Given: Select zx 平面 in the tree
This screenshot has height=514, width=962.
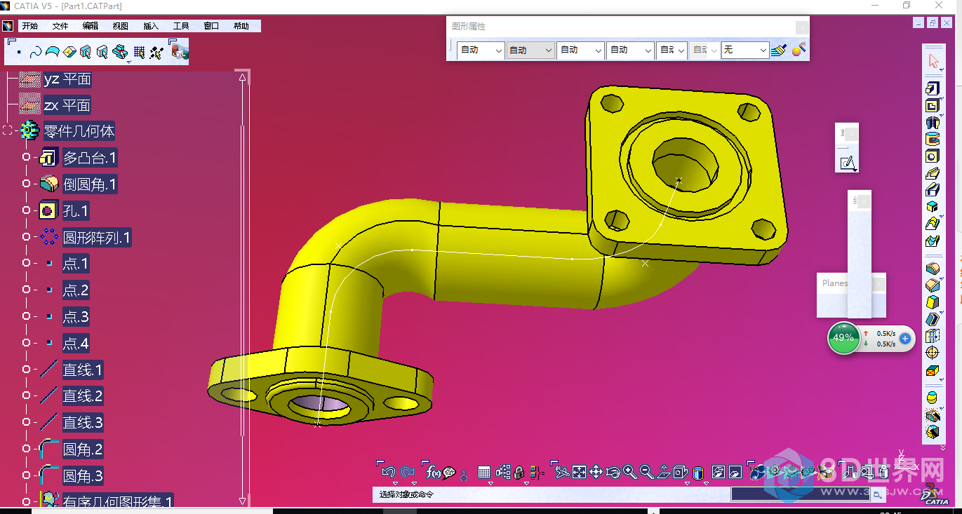Looking at the screenshot, I should coord(67,105).
